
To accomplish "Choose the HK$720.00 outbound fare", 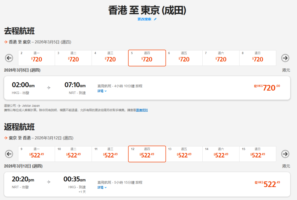I will (267, 88).
